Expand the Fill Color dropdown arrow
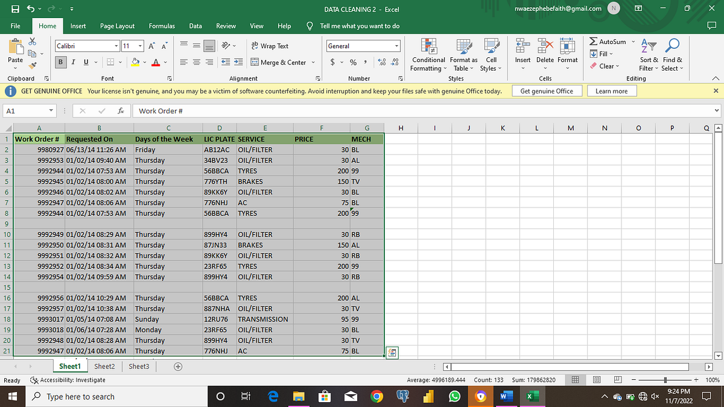 point(144,63)
